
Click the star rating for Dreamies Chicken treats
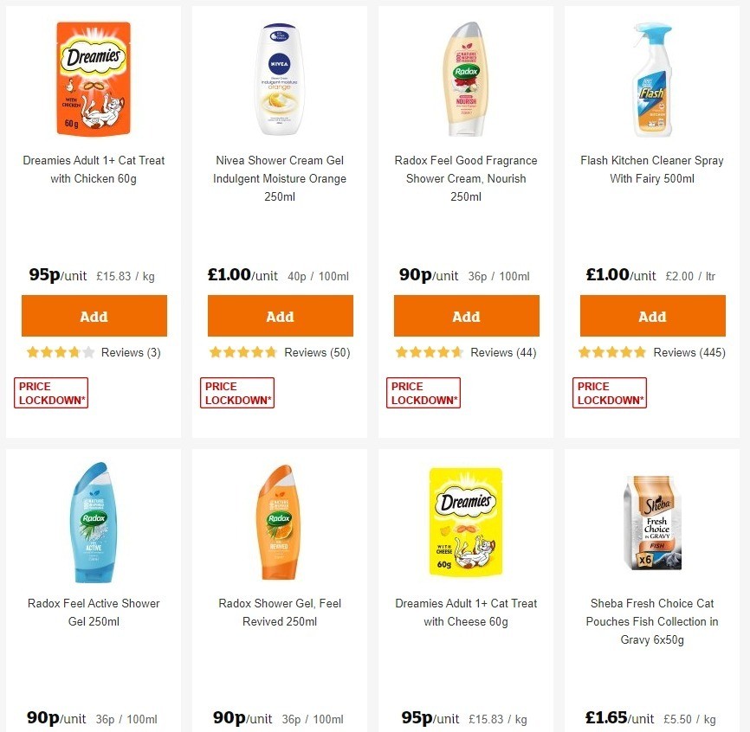click(59, 352)
